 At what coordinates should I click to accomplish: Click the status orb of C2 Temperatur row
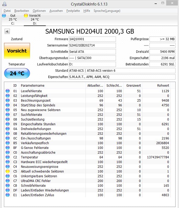[x=8, y=157]
